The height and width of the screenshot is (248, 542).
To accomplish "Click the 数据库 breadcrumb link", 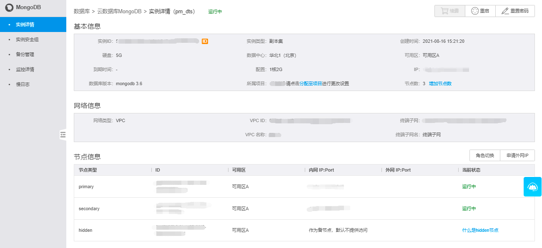I will coord(81,12).
